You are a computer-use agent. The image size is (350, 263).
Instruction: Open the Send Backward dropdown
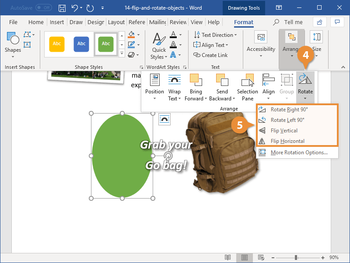pos(222,87)
